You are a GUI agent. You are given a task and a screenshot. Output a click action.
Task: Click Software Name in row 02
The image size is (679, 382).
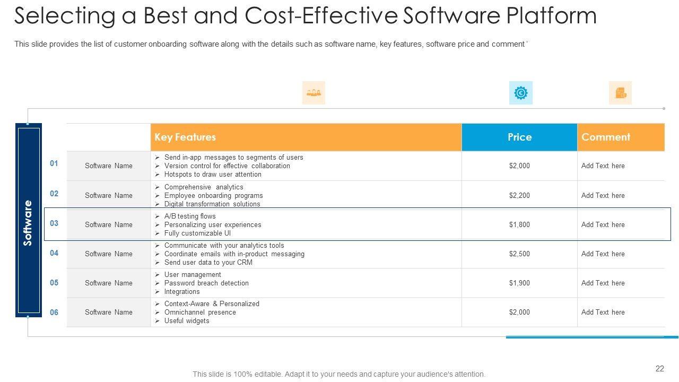tap(109, 195)
